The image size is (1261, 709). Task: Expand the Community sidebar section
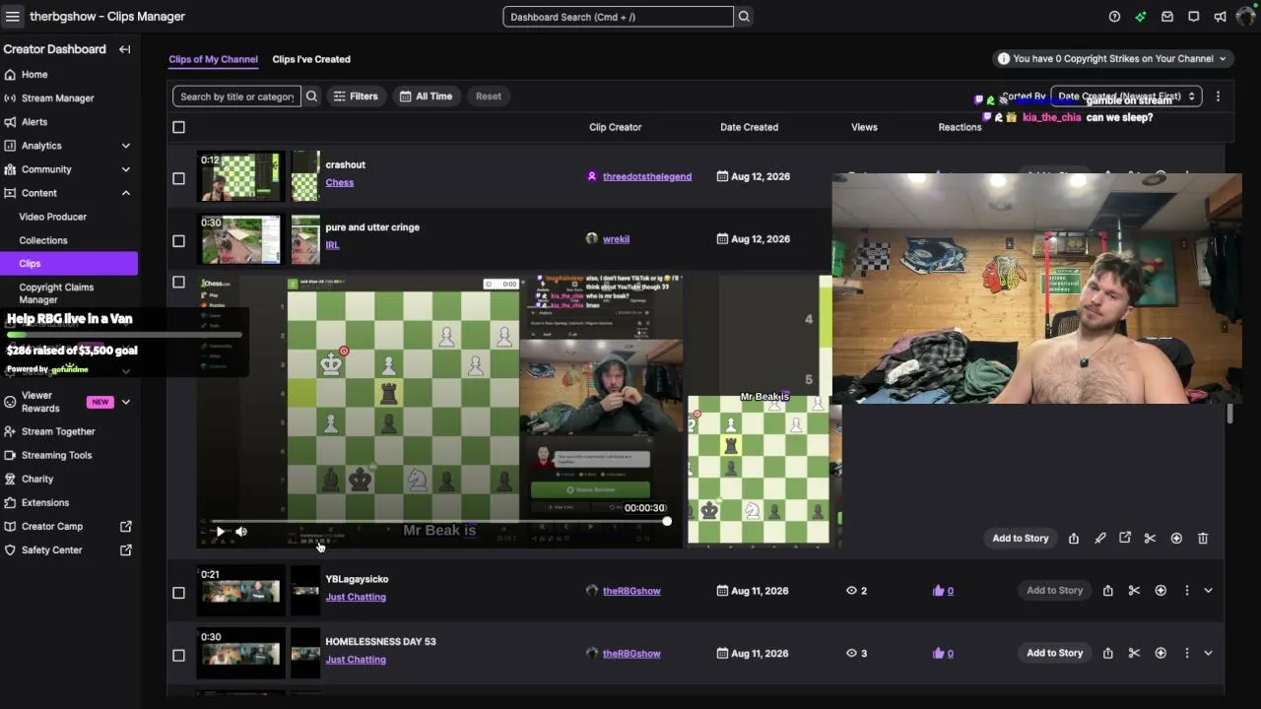point(125,169)
